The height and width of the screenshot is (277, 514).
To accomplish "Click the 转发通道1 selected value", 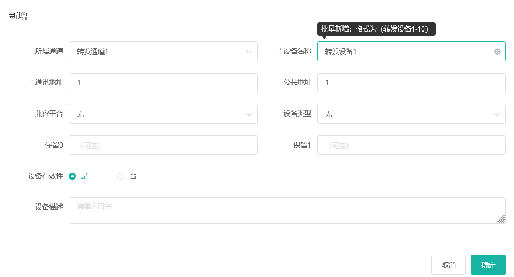I will (x=92, y=52).
